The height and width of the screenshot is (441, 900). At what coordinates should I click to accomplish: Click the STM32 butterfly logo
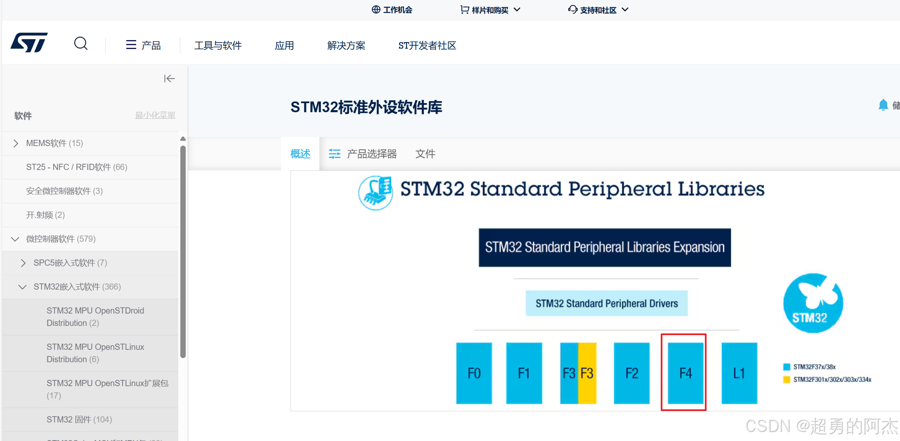pyautogui.click(x=813, y=303)
